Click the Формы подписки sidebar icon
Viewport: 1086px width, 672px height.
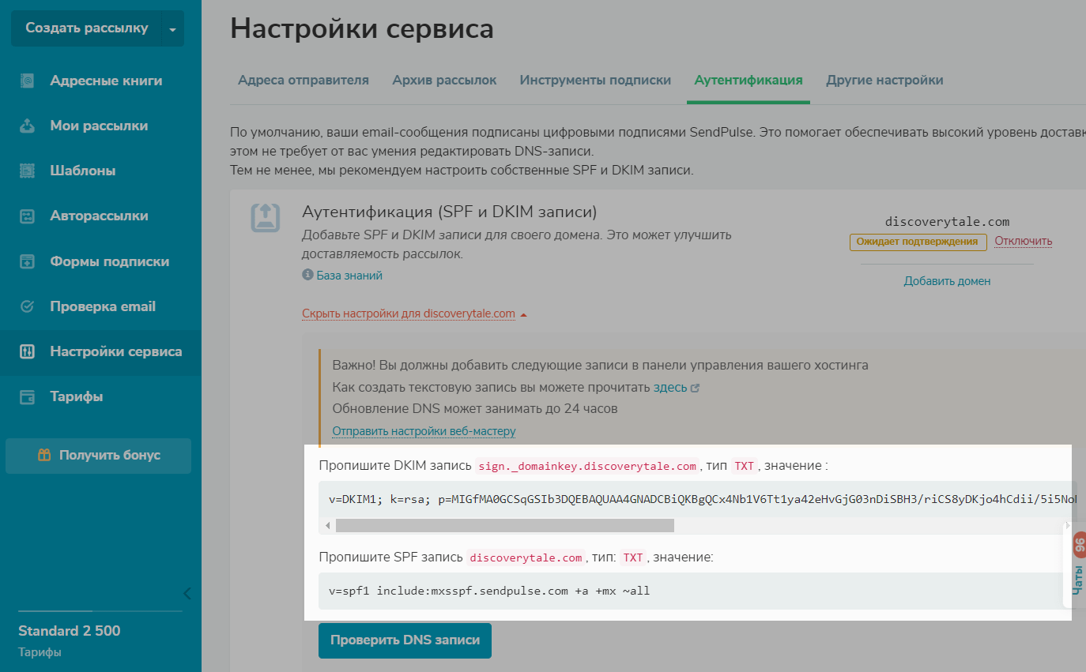[28, 261]
